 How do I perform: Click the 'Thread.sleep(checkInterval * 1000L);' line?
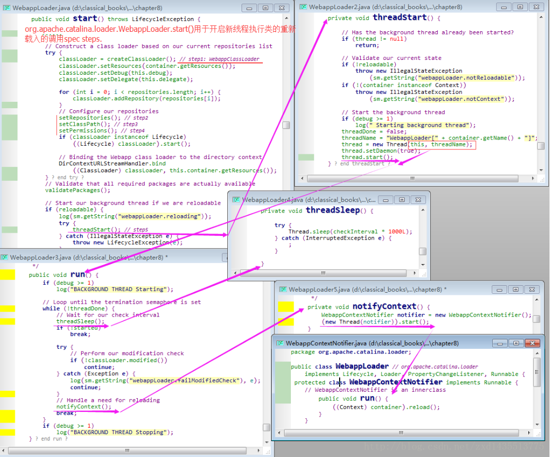pos(350,231)
